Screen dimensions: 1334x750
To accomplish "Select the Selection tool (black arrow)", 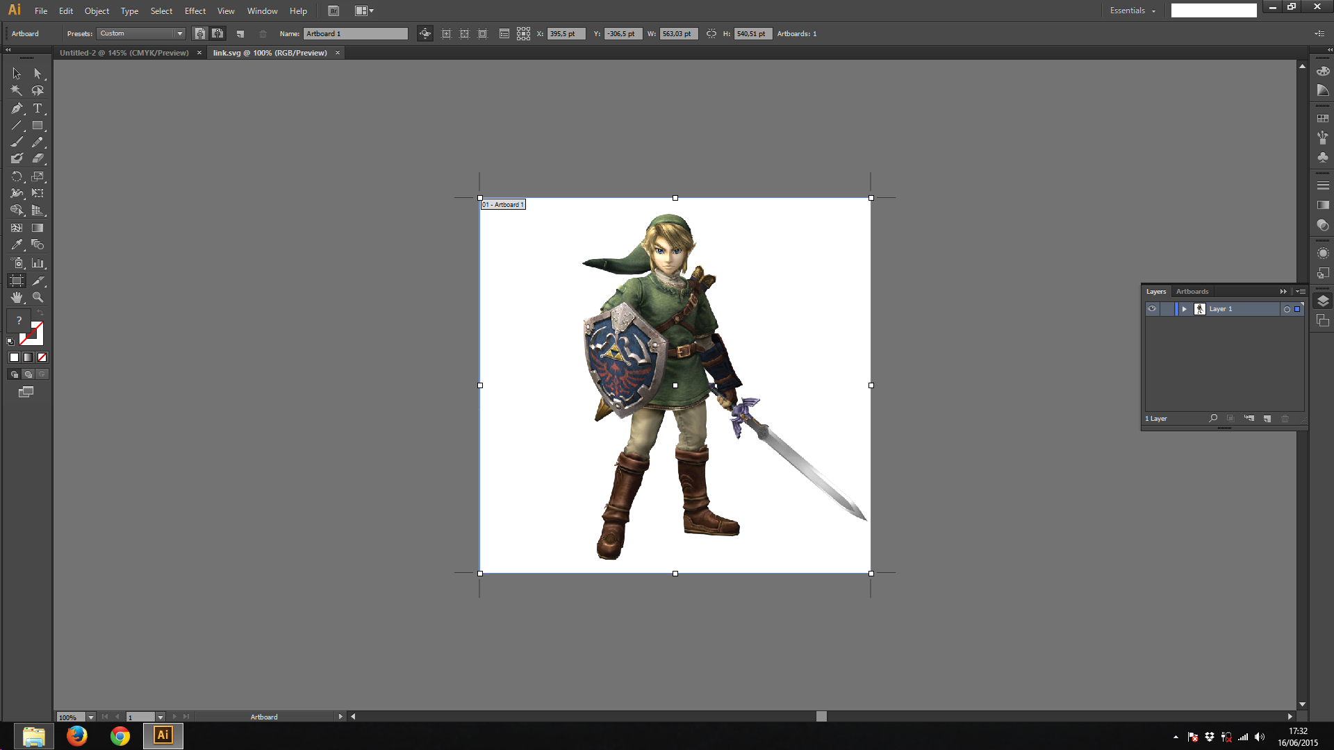I will (x=17, y=74).
